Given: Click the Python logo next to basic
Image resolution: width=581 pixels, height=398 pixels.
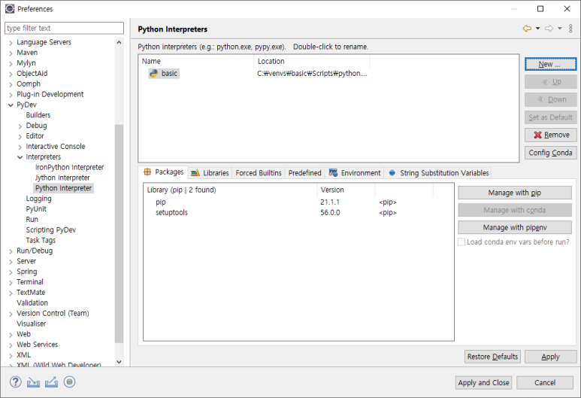Looking at the screenshot, I should (153, 74).
